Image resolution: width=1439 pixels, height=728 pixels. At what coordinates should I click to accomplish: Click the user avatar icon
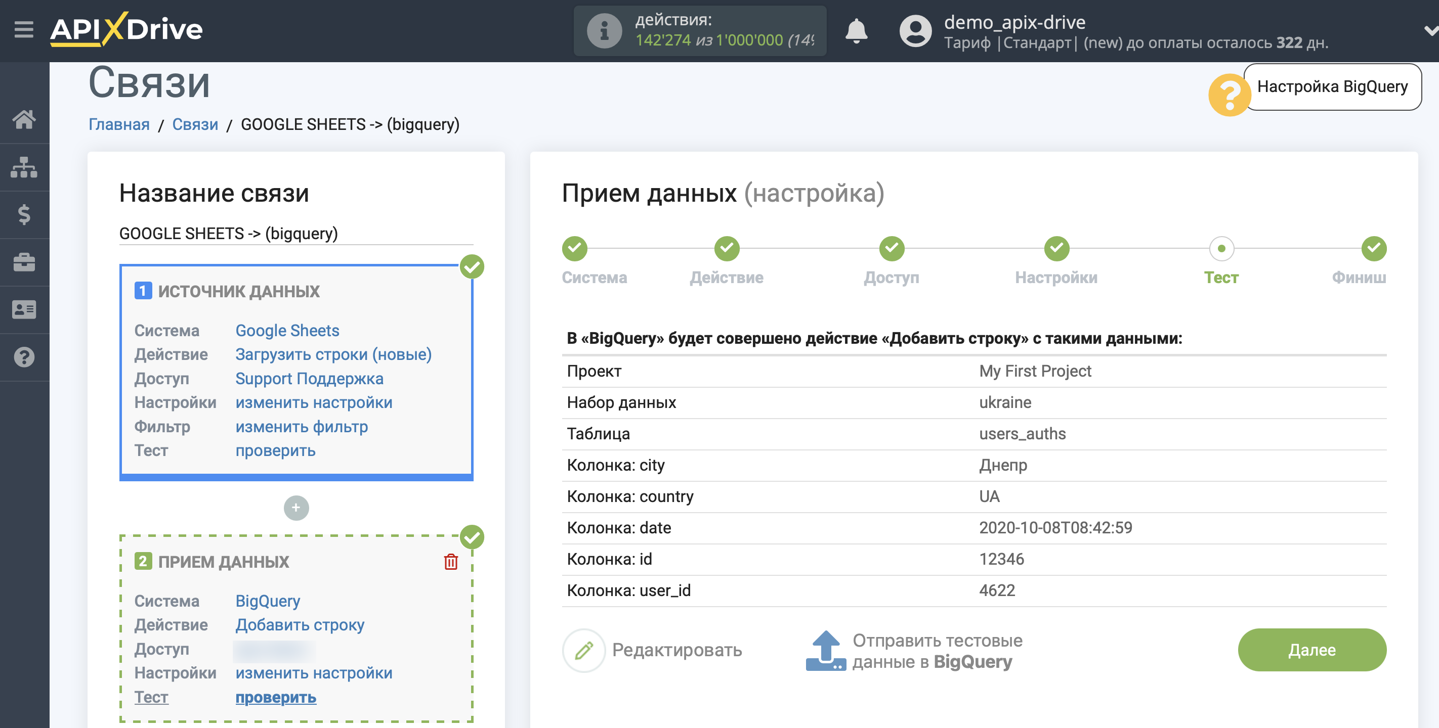(x=916, y=31)
